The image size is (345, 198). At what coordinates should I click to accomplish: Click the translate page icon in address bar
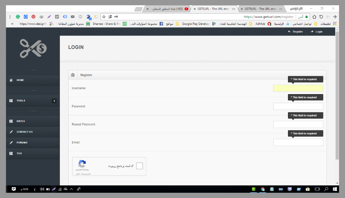(110, 17)
